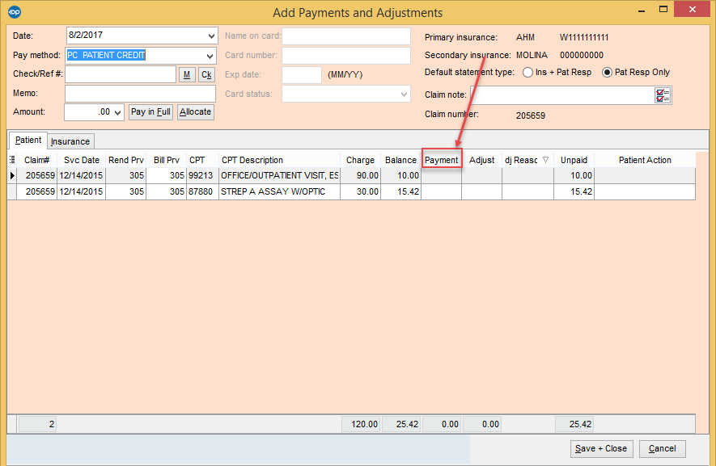The height and width of the screenshot is (466, 716).
Task: Click the Check/Ref # input field
Action: coord(121,74)
